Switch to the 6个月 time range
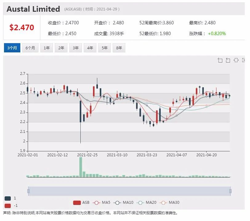 (30, 48)
